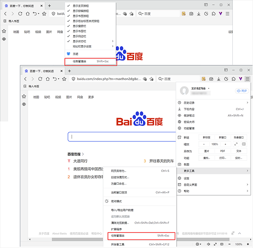
Task: Uncheck 显示侧边栏 option
Action: click(x=91, y=36)
